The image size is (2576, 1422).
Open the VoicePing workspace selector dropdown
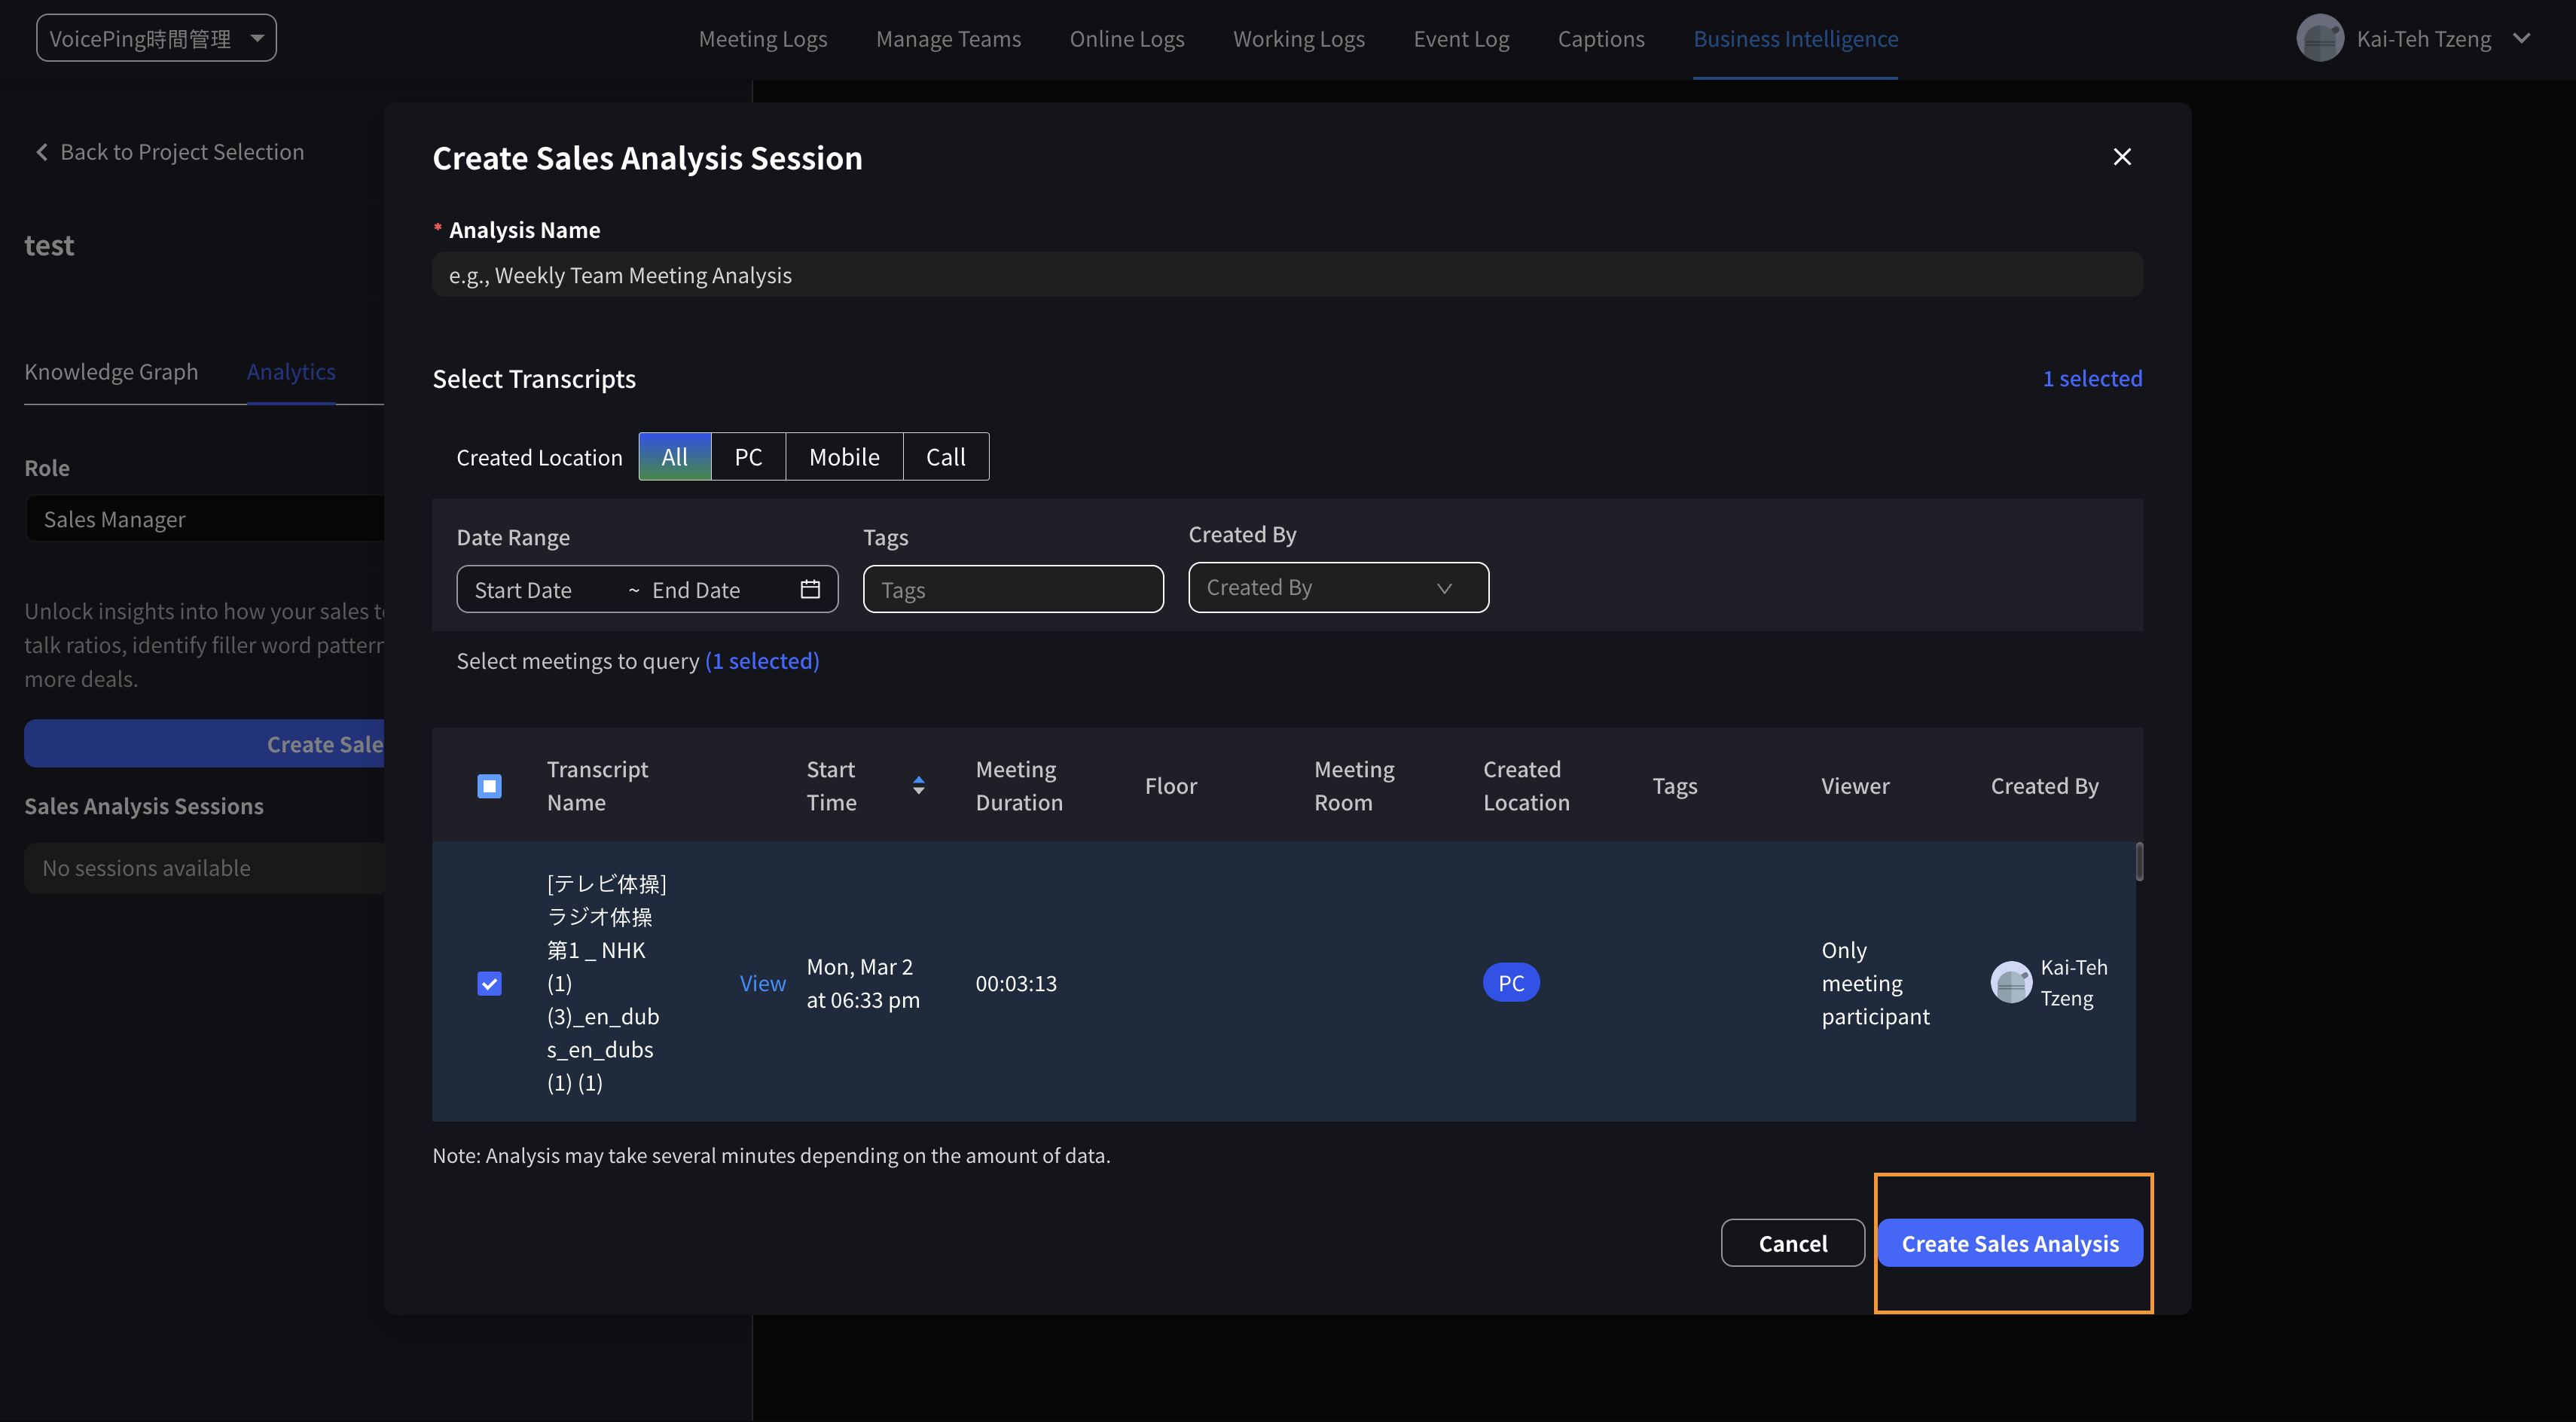[x=156, y=38]
